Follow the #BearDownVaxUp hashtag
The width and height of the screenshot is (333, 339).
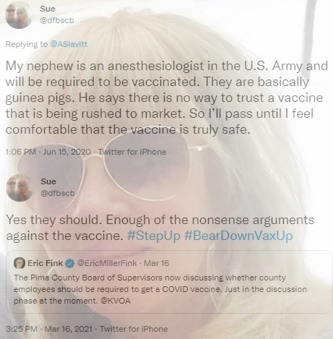pyautogui.click(x=238, y=236)
